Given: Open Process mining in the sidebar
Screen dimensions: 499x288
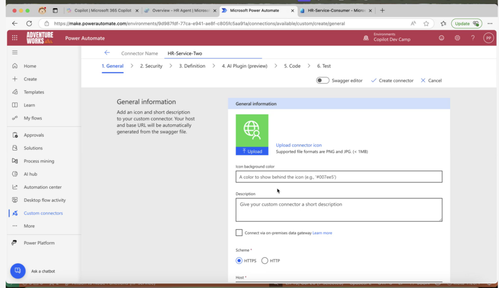Looking at the screenshot, I should click(39, 161).
